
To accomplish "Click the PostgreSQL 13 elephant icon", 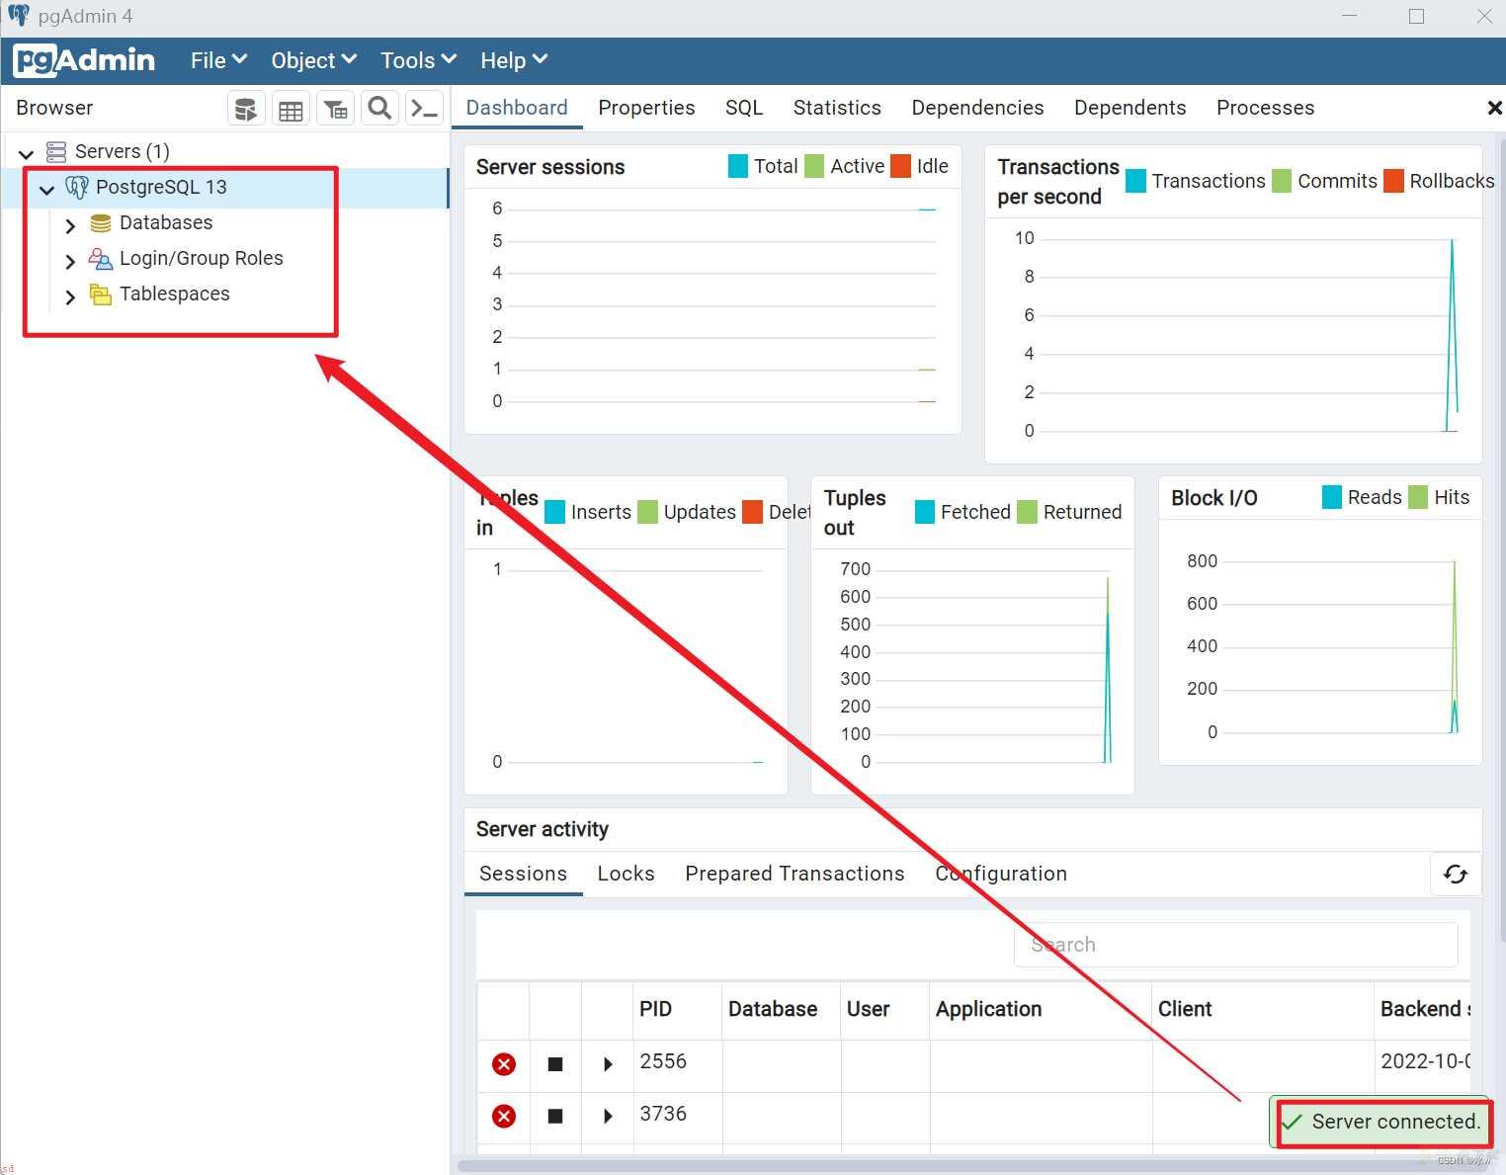I will pos(77,187).
